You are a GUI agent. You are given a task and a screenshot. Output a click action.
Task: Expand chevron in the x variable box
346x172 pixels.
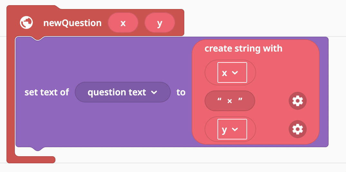(x=235, y=72)
